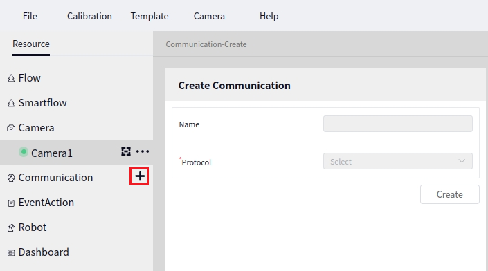The width and height of the screenshot is (488, 271).
Task: Select the Camera1 tree item
Action: tap(52, 153)
